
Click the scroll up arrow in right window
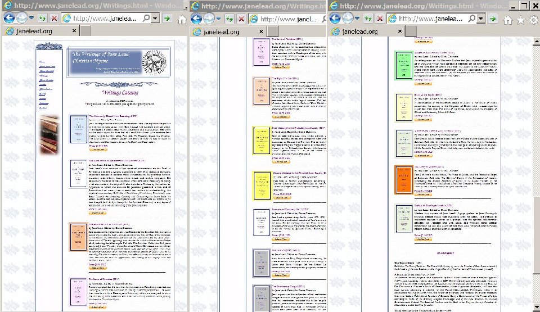pyautogui.click(x=536, y=41)
